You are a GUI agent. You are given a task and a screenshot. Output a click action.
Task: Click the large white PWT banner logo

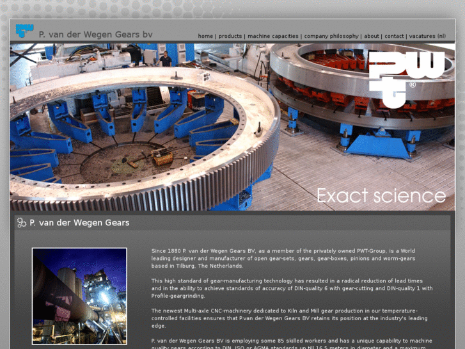click(x=407, y=79)
